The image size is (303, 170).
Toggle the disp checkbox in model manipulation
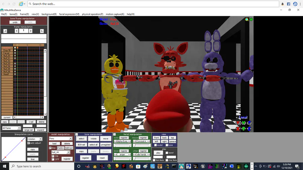50,148
